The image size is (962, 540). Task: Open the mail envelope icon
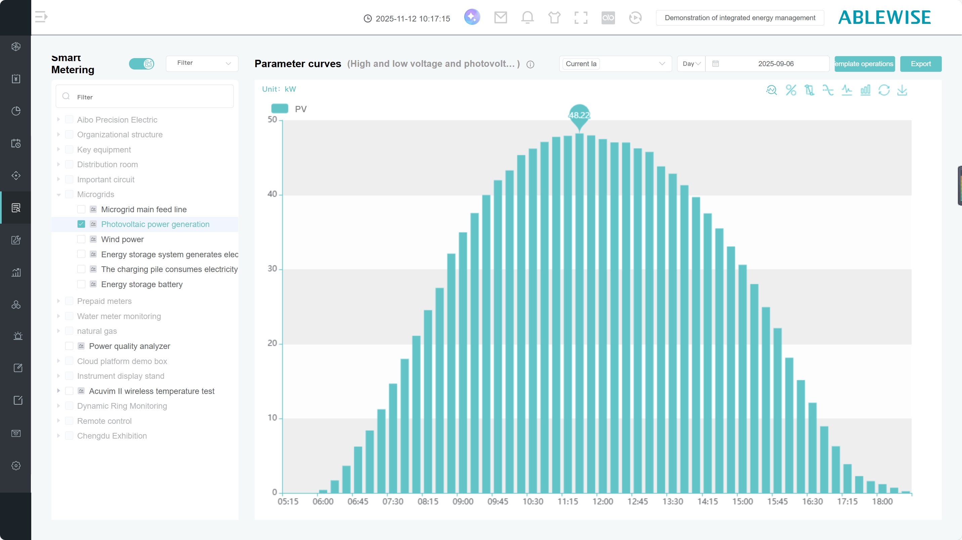[x=500, y=17]
